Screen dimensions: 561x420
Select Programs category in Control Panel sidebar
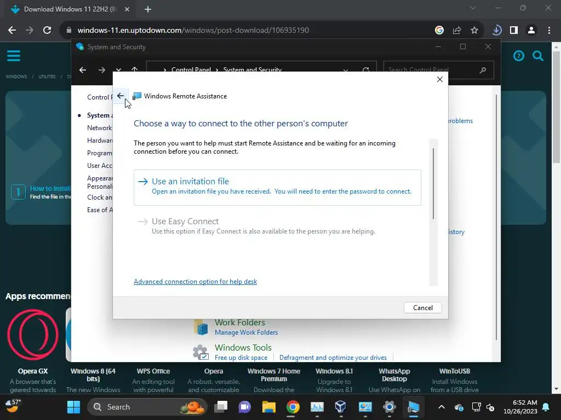[100, 153]
